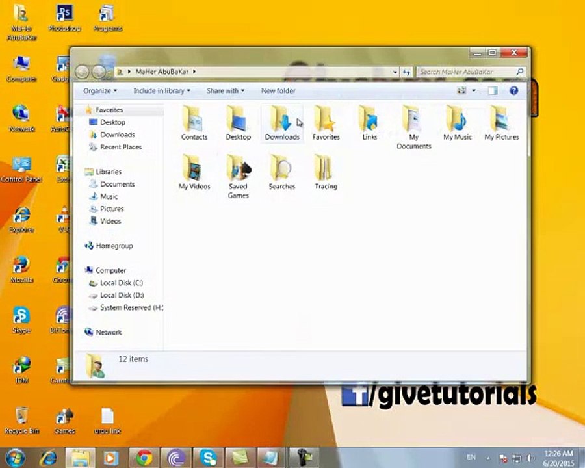The image size is (585, 468).
Task: Open Programs shortcut on desktop
Action: point(107,18)
